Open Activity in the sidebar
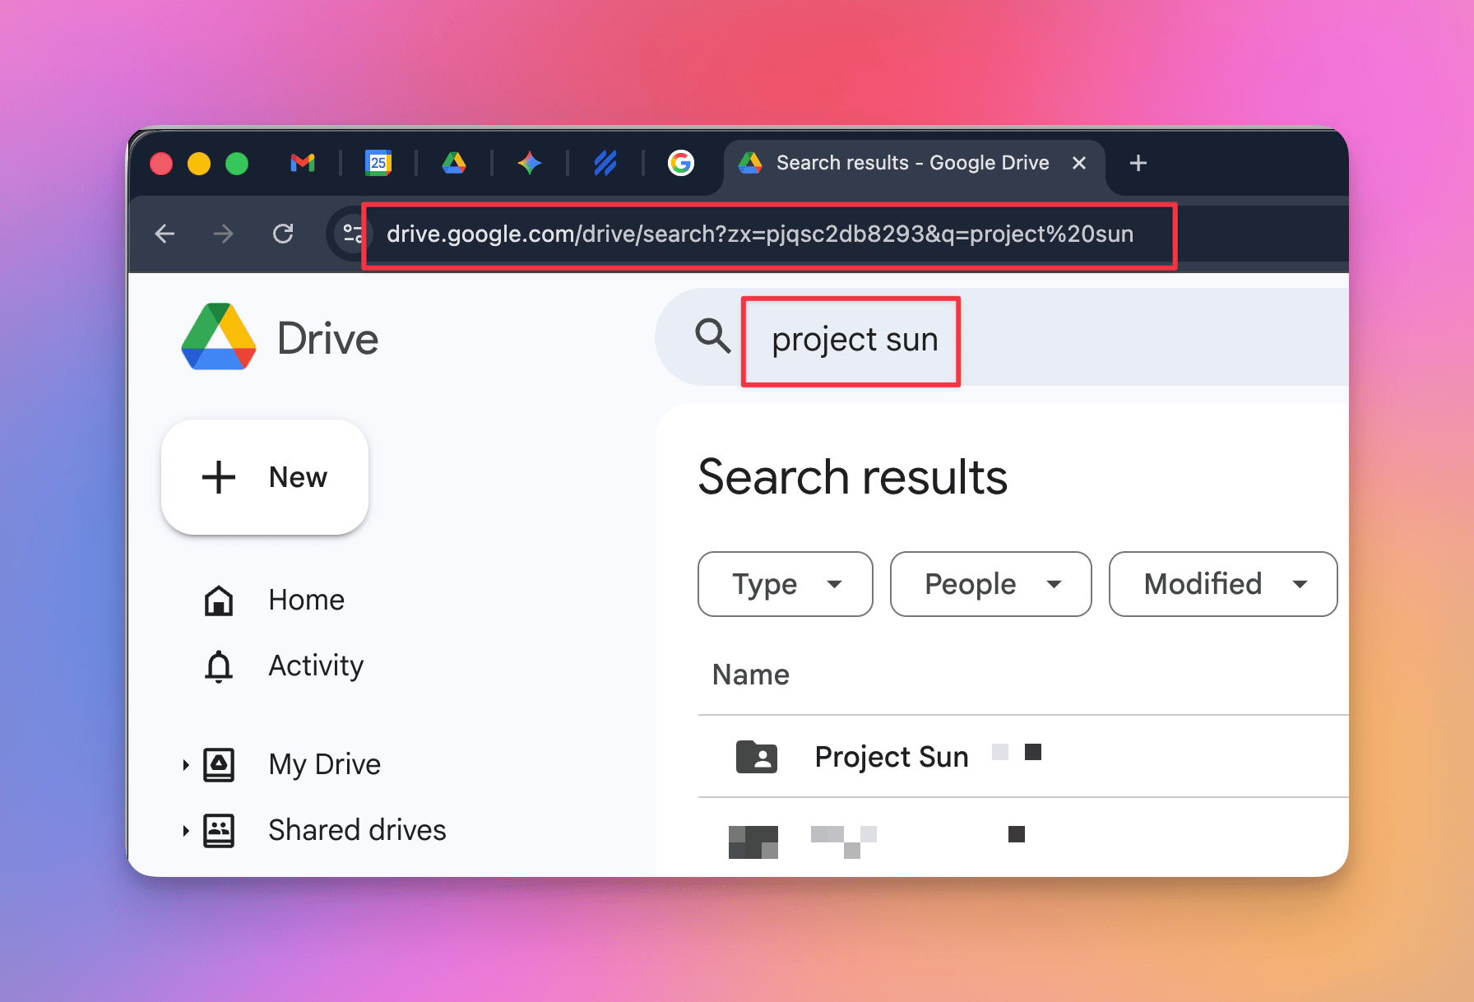The height and width of the screenshot is (1002, 1474). click(315, 666)
